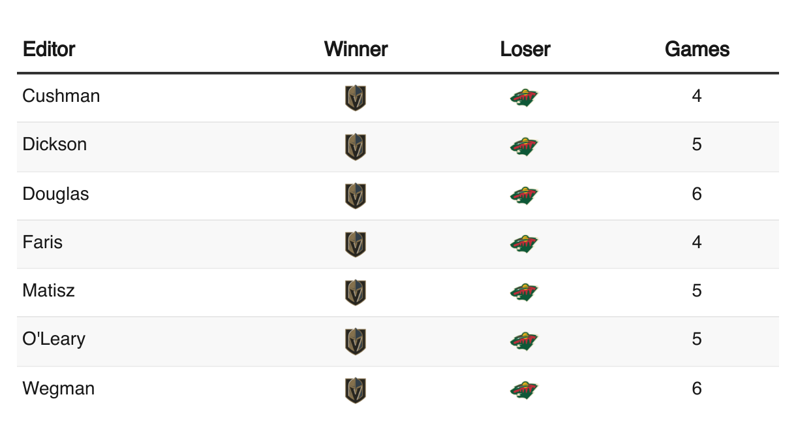
Task: Select the Golden Knights logo in O'Leary's row
Action: (x=356, y=342)
